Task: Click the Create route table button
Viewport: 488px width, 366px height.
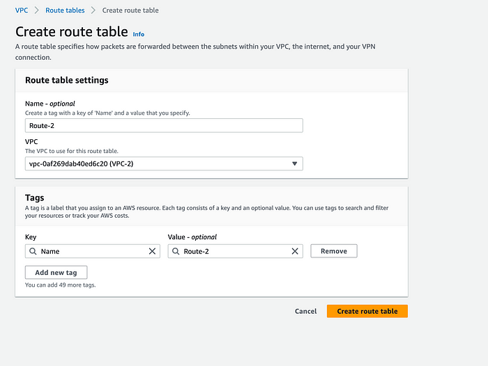Action: [x=367, y=311]
